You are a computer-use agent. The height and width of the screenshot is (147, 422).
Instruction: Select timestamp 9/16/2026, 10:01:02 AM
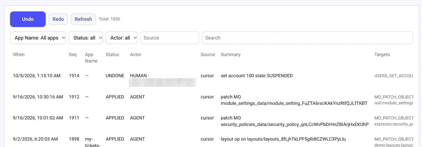coord(38,118)
